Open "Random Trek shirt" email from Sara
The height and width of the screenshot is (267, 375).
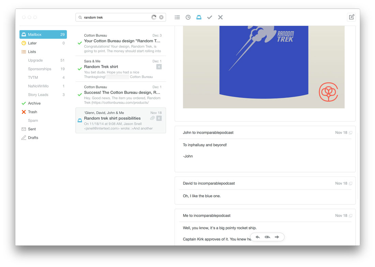pos(121,69)
